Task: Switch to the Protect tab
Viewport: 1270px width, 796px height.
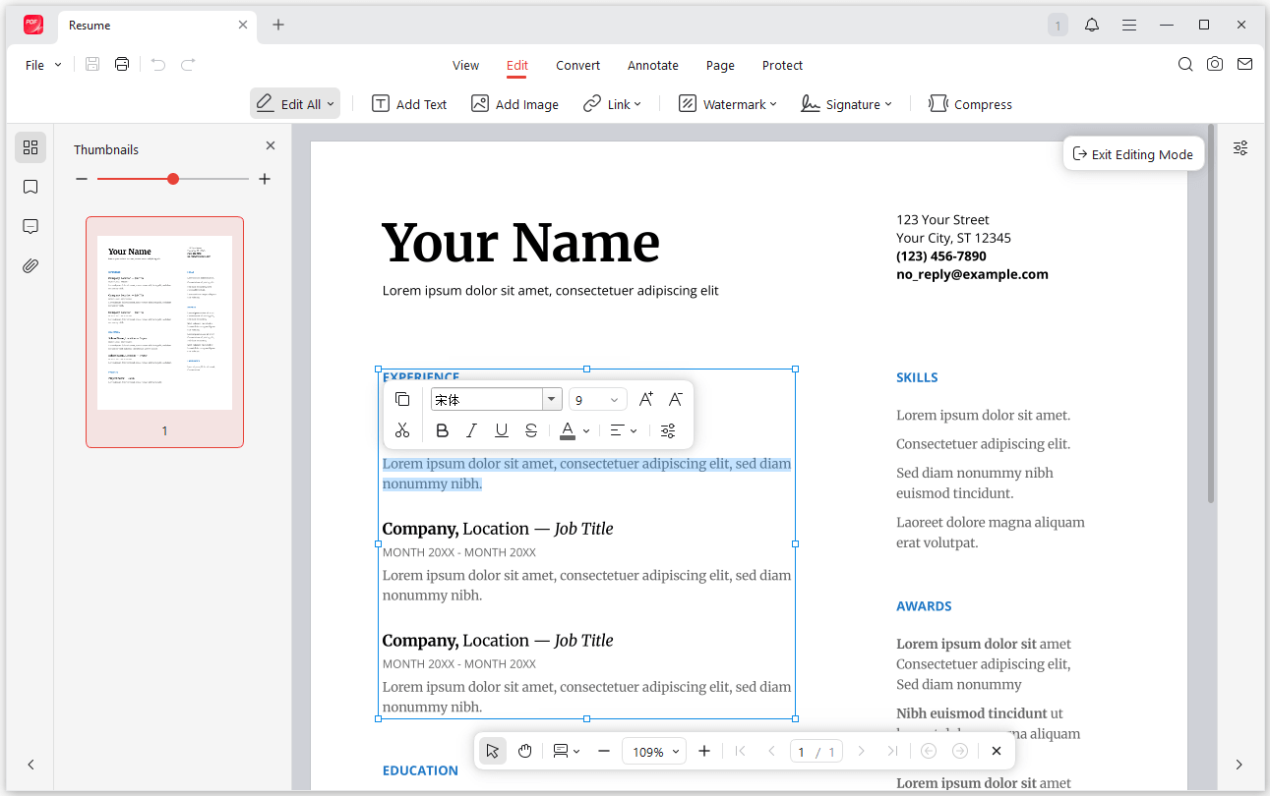Action: pyautogui.click(x=782, y=65)
